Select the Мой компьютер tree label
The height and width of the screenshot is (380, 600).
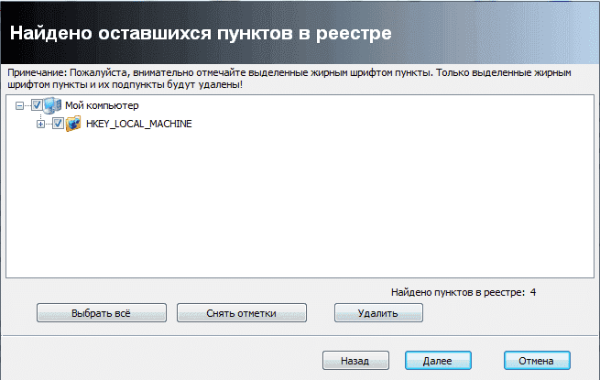pos(102,105)
